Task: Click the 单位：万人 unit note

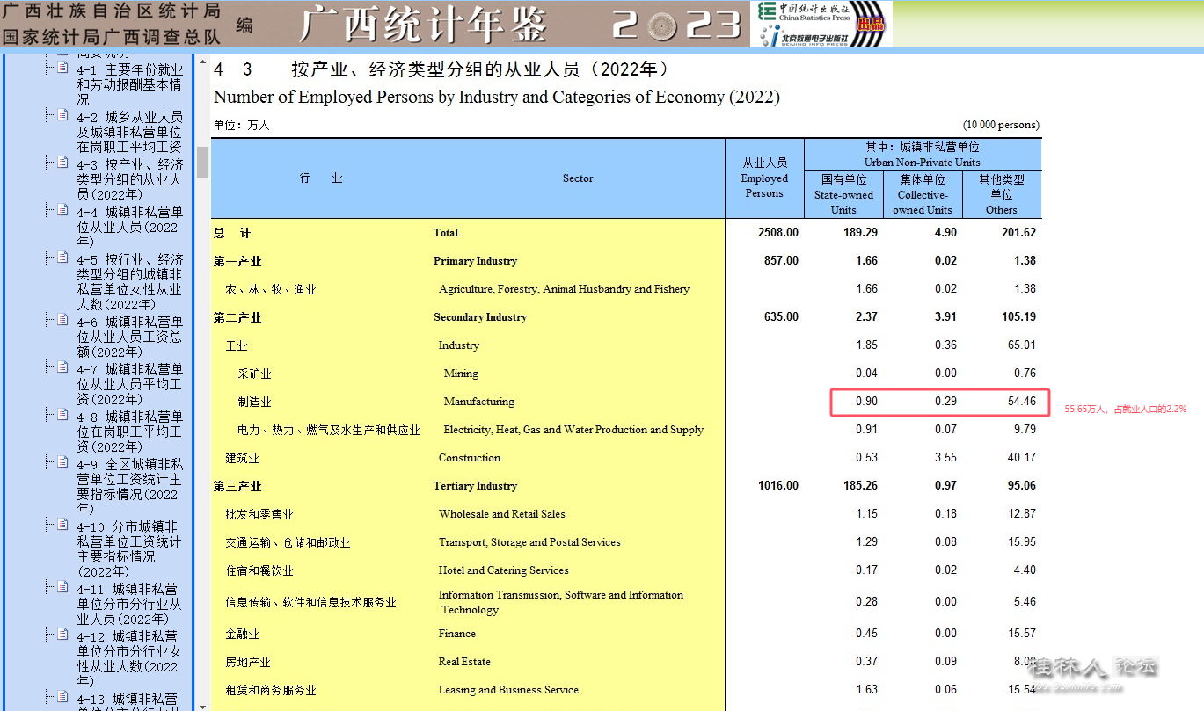Action: [242, 126]
